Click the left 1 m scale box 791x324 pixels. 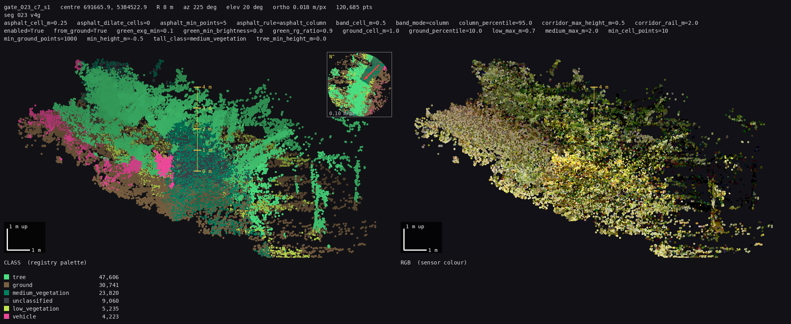click(x=24, y=237)
